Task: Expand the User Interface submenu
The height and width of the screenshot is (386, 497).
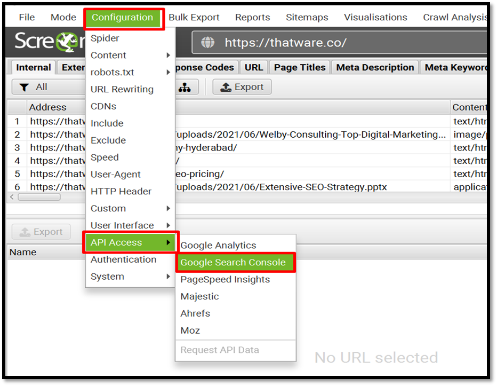Action: click(x=130, y=225)
